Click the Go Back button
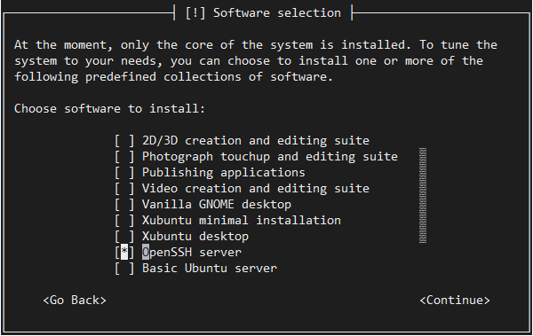 (x=75, y=300)
